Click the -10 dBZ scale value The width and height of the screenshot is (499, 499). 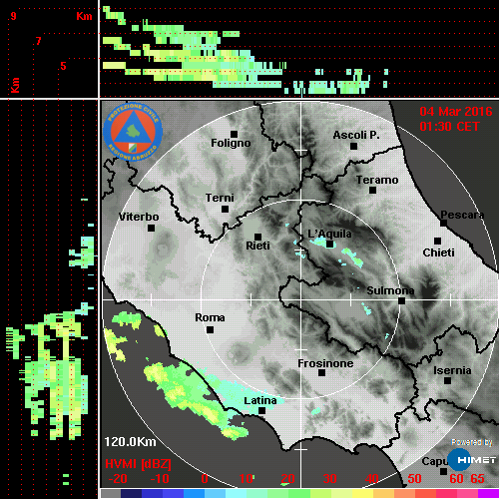click(160, 479)
